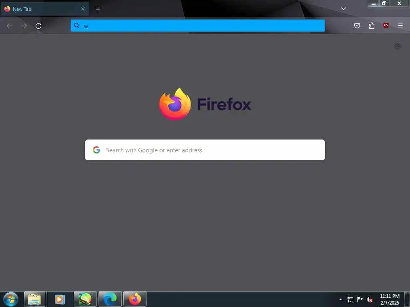Screen dimensions: 410x307
Task: Minimize the Firefox window
Action: [x=374, y=3]
